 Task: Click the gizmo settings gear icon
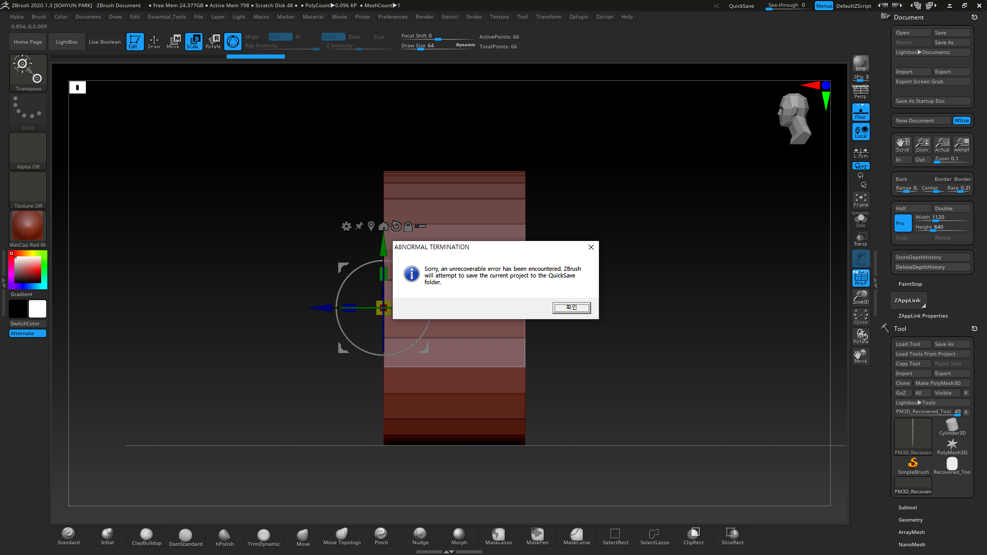tap(346, 226)
